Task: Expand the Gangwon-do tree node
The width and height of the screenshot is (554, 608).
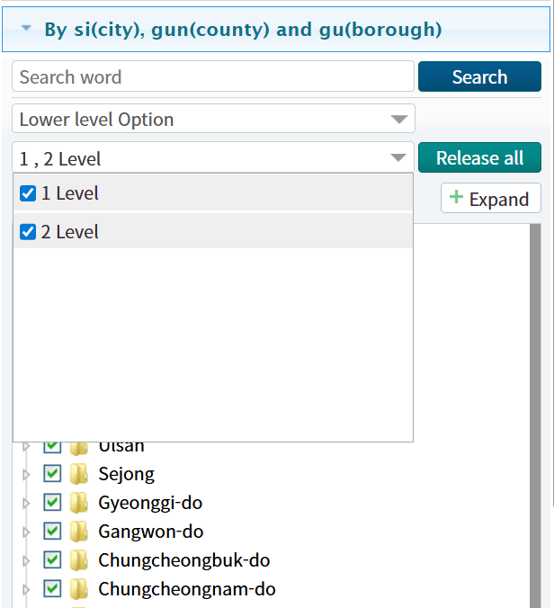Action: pos(26,532)
